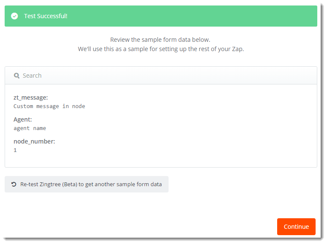The width and height of the screenshot is (327, 244).
Task: Click the word 'Zap.' in description
Action: pos(238,49)
